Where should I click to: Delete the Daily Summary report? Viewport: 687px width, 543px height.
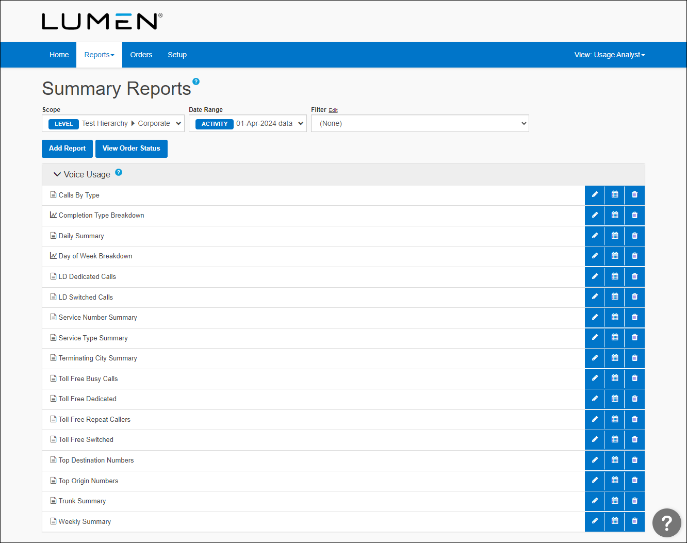click(x=635, y=236)
